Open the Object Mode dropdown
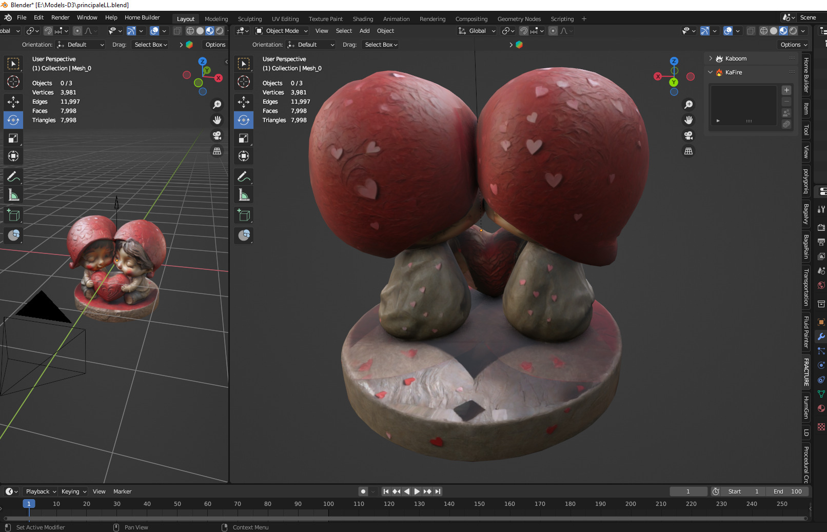 click(x=282, y=31)
